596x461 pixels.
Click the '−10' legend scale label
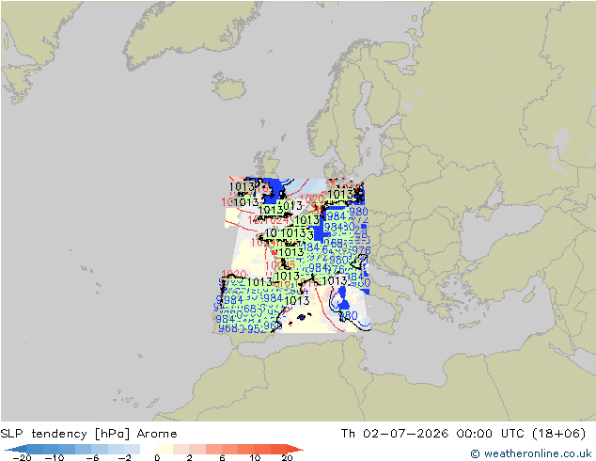tap(55, 457)
